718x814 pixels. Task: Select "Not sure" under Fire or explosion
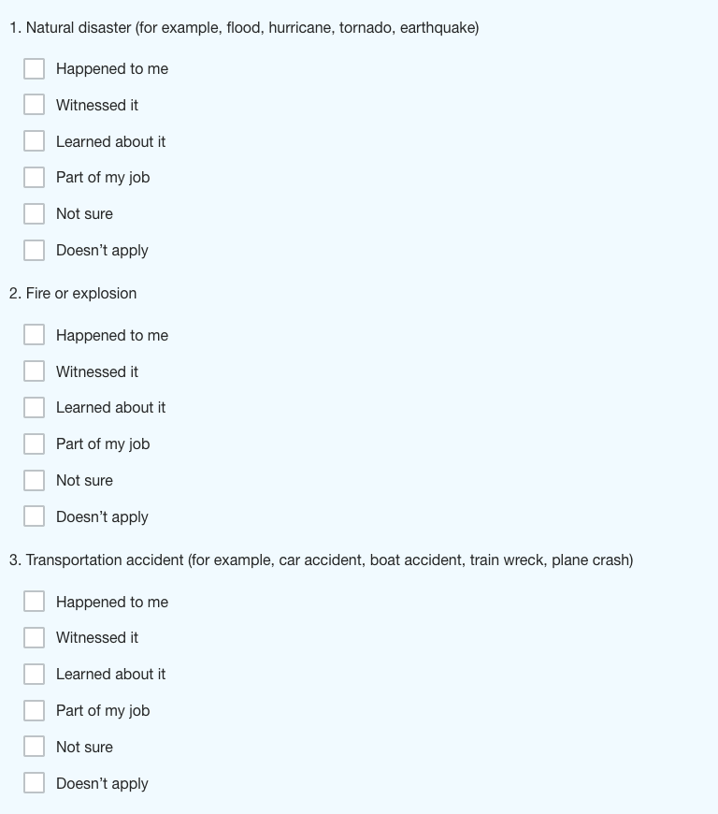pos(35,479)
